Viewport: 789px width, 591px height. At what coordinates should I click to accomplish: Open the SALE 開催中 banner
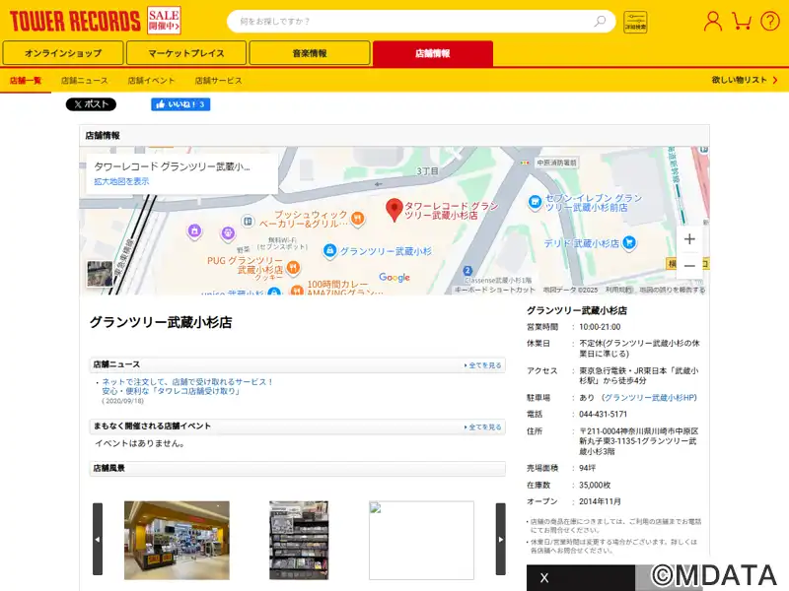pyautogui.click(x=164, y=21)
